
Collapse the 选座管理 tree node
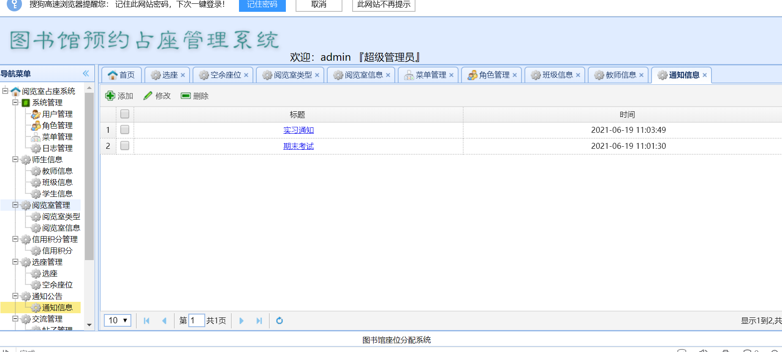pos(15,261)
